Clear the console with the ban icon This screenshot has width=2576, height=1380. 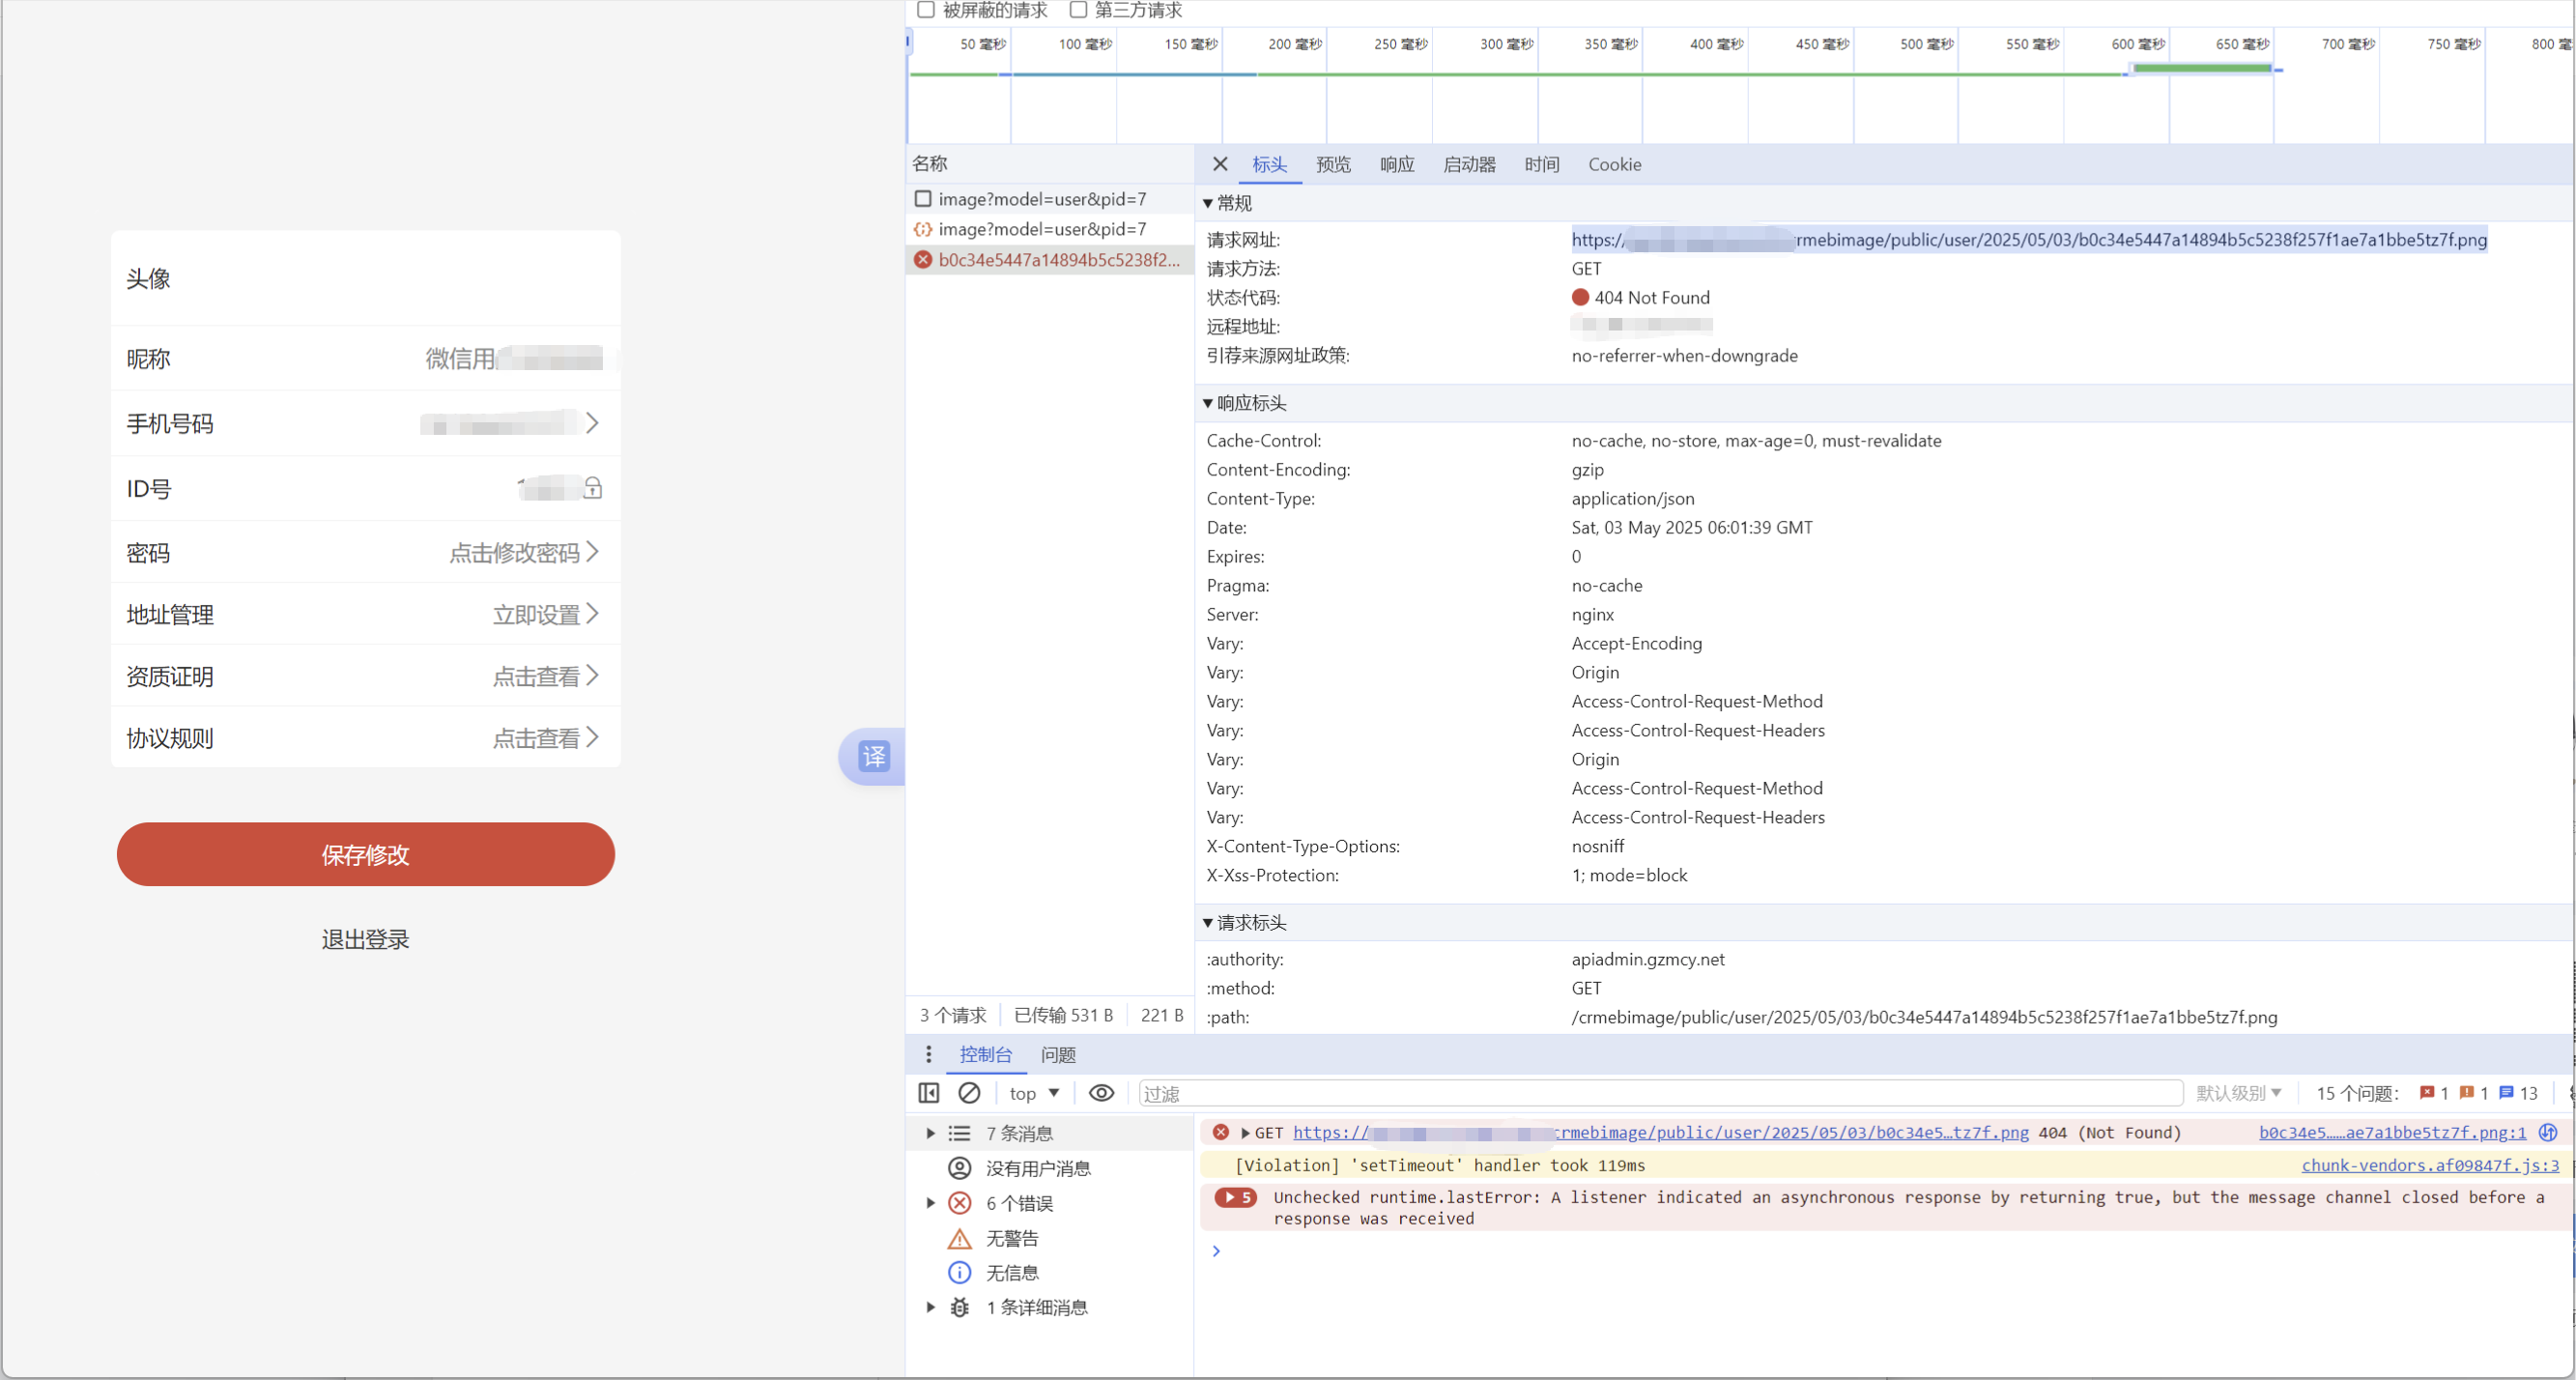(x=969, y=1093)
